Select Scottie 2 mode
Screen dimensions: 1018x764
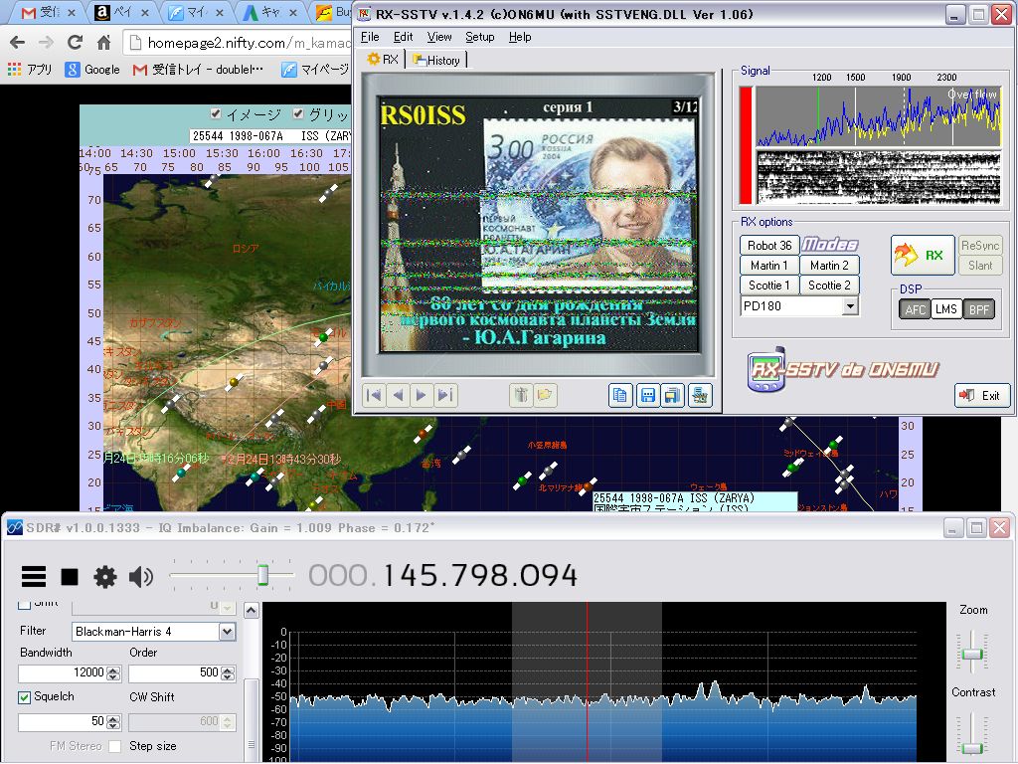pyautogui.click(x=829, y=286)
